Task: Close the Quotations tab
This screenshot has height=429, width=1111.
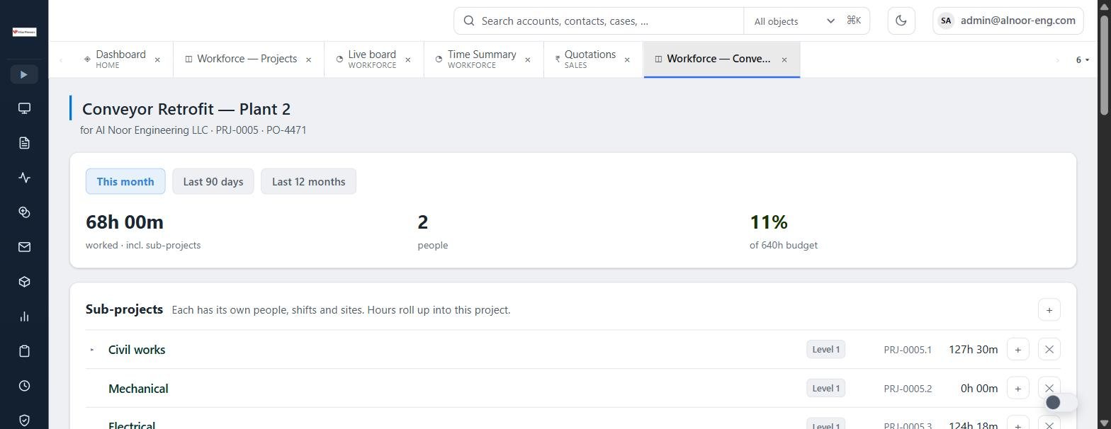Action: pos(626,59)
